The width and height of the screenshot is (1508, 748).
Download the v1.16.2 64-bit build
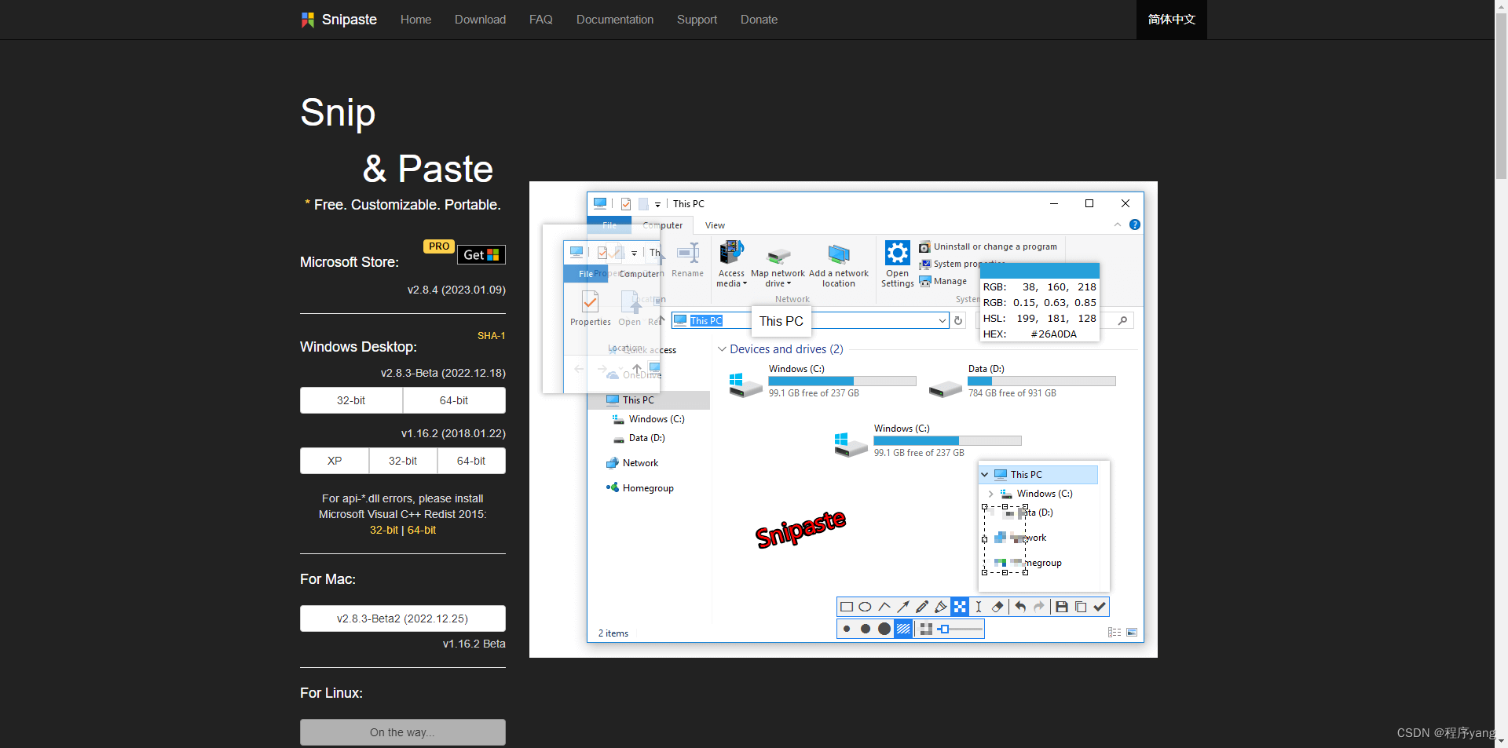(471, 461)
